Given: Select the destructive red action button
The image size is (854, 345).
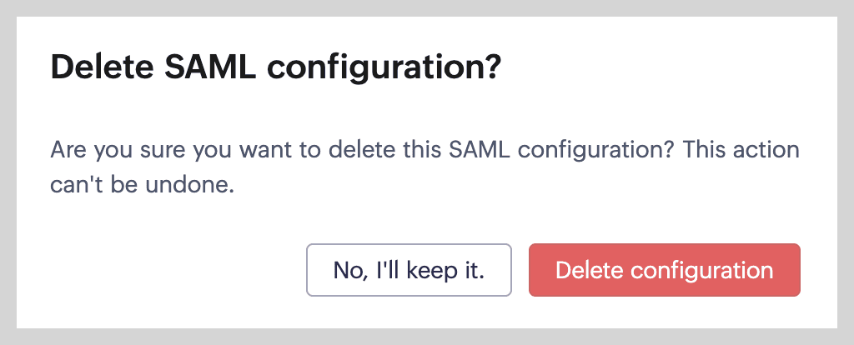Looking at the screenshot, I should 664,270.
